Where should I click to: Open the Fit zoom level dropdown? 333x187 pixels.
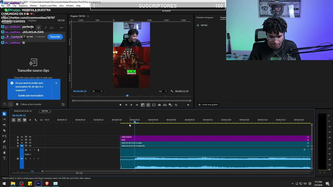97,91
